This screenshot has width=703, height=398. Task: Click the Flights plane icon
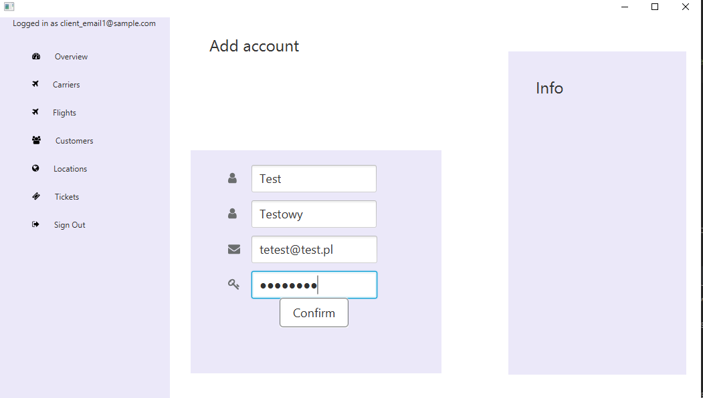(x=35, y=112)
